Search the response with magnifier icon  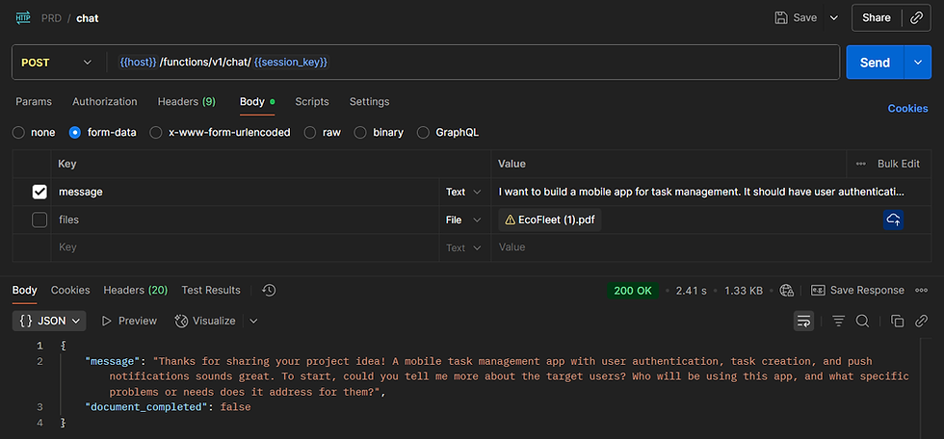[x=862, y=322]
